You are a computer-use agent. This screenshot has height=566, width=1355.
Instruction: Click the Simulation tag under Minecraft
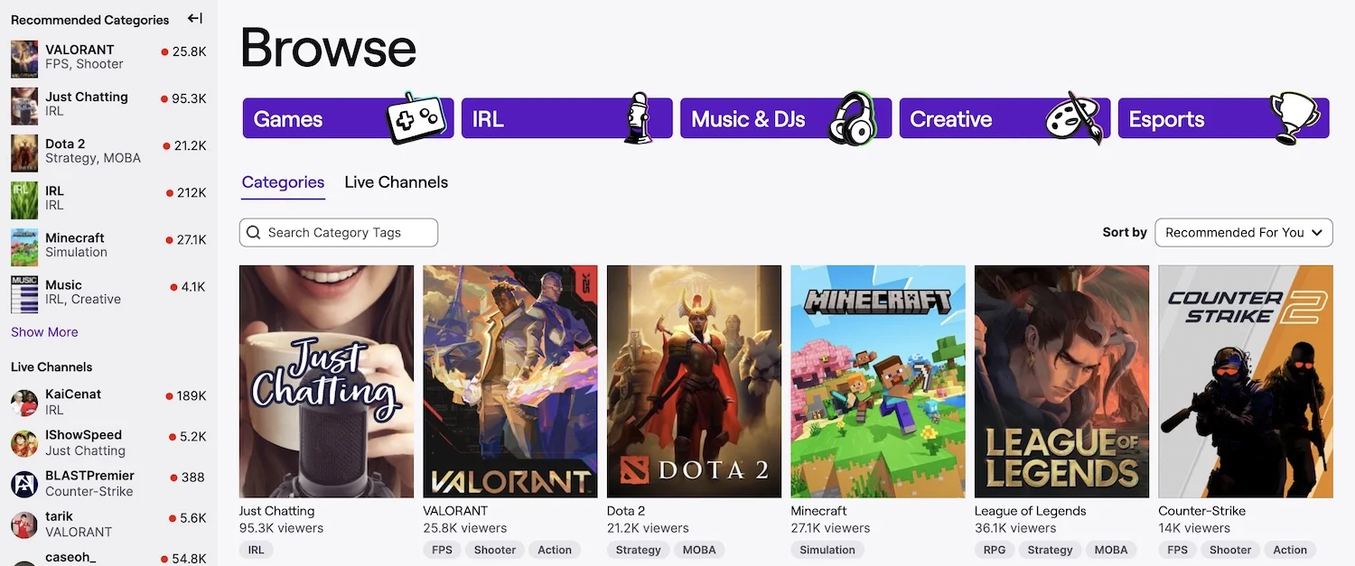click(x=827, y=550)
